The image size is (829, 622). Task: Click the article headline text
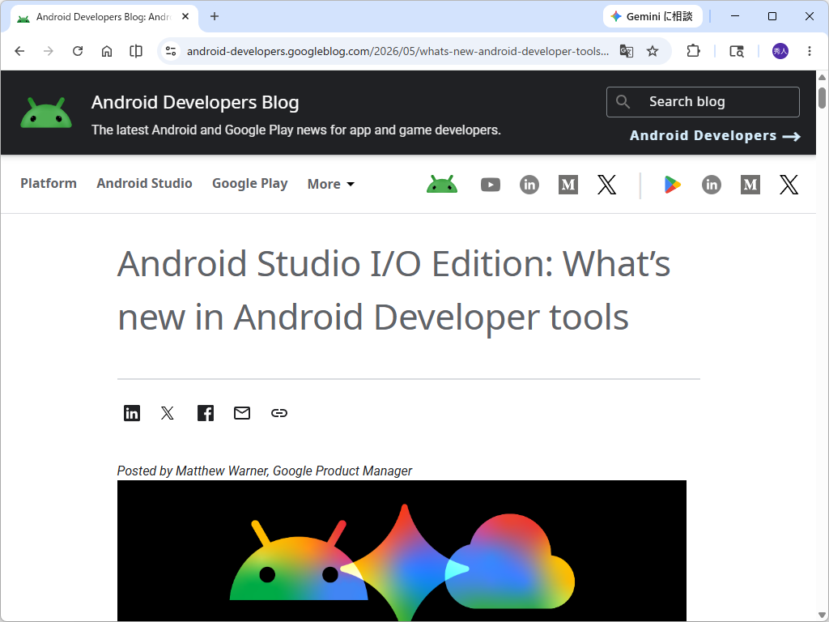(x=394, y=290)
